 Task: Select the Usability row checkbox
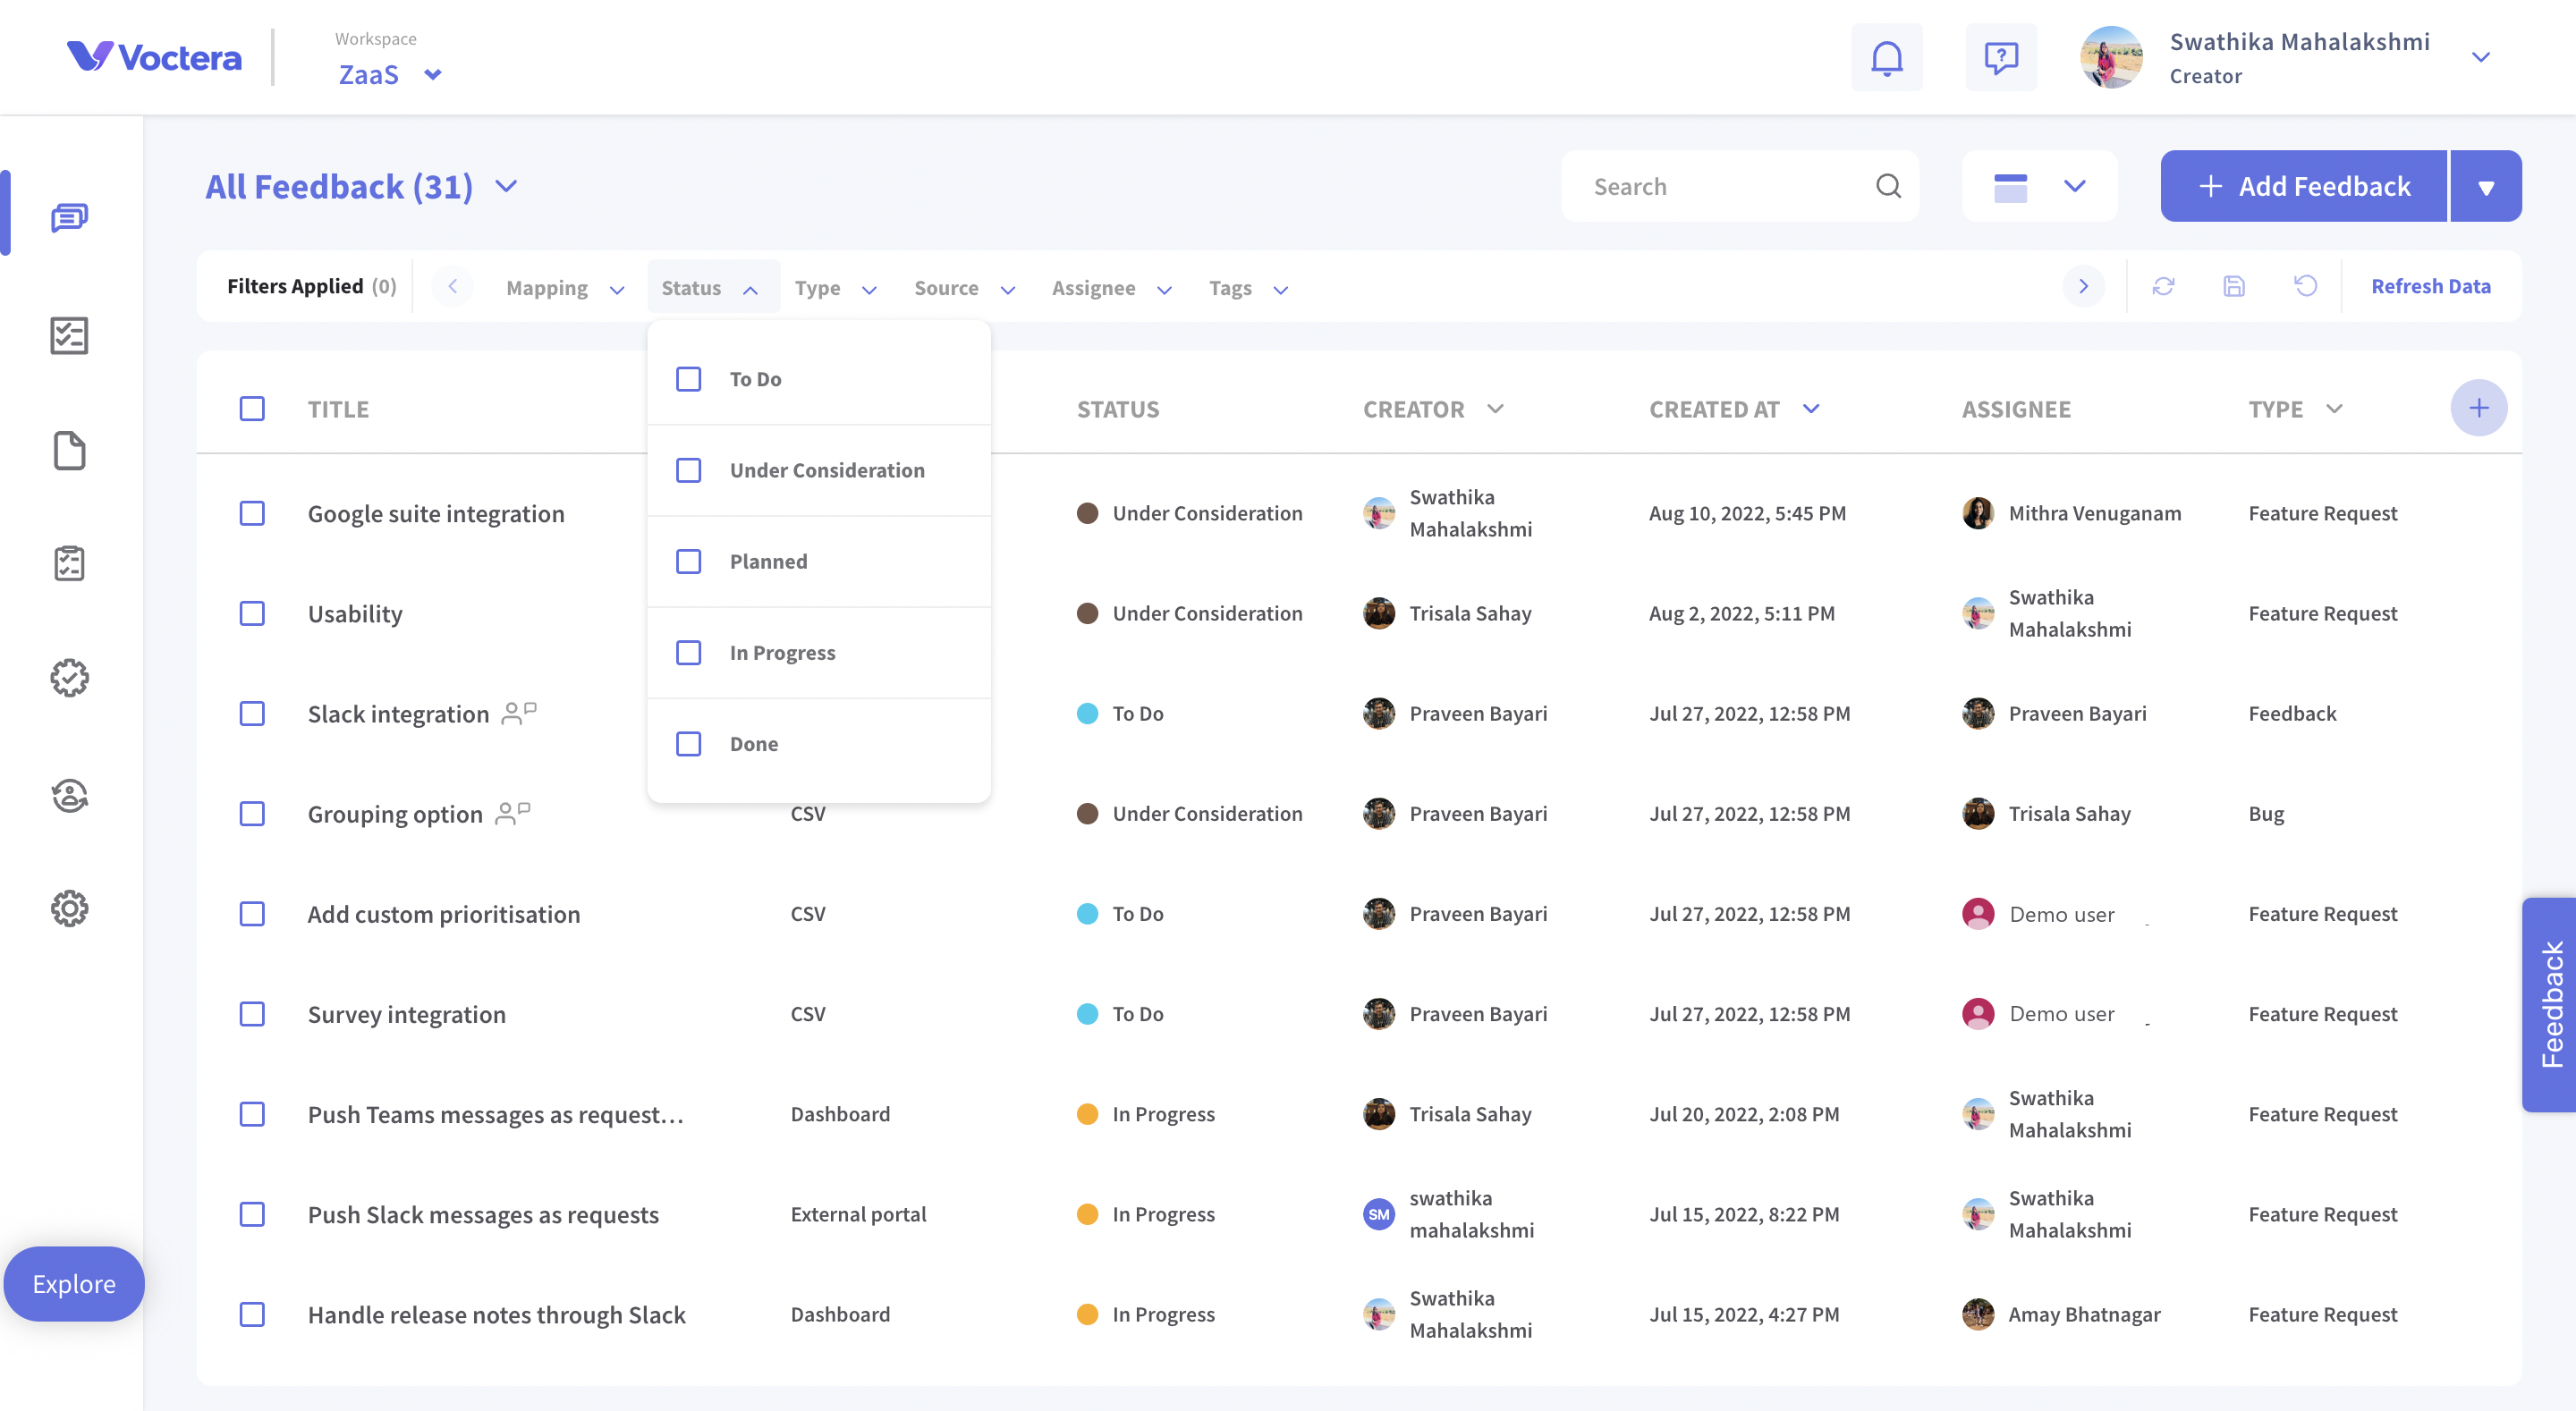click(x=252, y=613)
